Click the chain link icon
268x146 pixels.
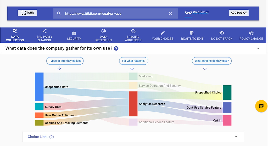point(188,12)
